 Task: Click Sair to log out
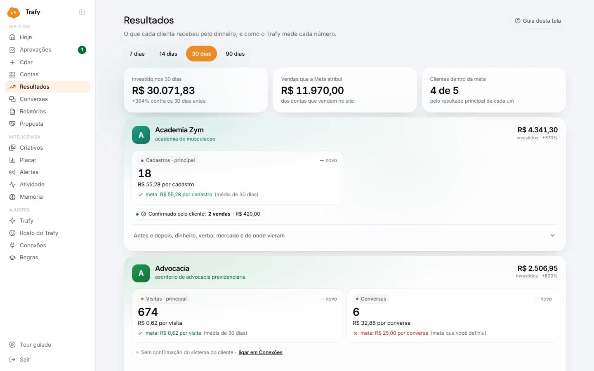click(47, 359)
